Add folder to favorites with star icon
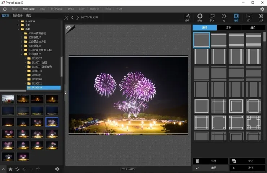Screen dimensions: 267x173 point(10,169)
